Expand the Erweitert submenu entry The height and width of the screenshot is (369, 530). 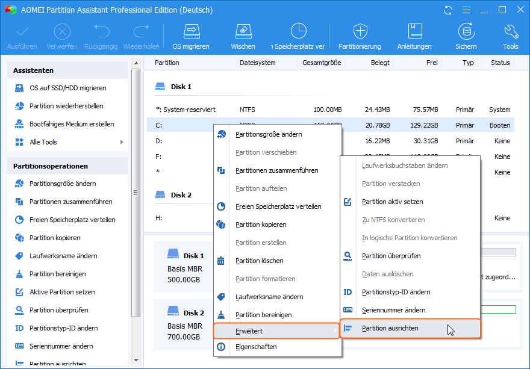click(276, 331)
